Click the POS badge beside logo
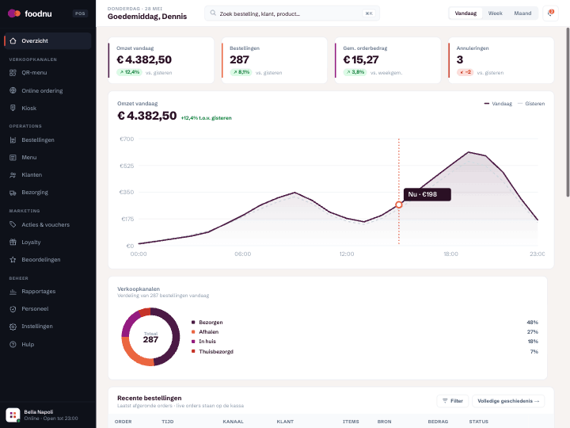Image resolution: width=570 pixels, height=428 pixels. point(80,13)
